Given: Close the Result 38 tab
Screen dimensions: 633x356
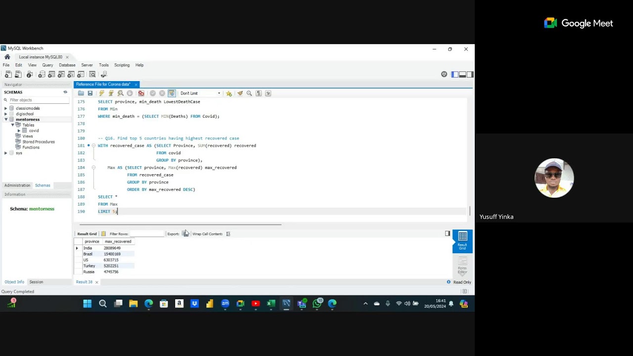Looking at the screenshot, I should (x=96, y=282).
